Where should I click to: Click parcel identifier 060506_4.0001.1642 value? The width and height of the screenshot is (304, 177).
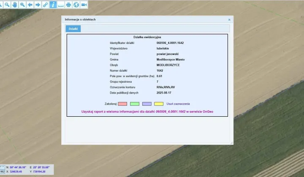tap(170, 43)
